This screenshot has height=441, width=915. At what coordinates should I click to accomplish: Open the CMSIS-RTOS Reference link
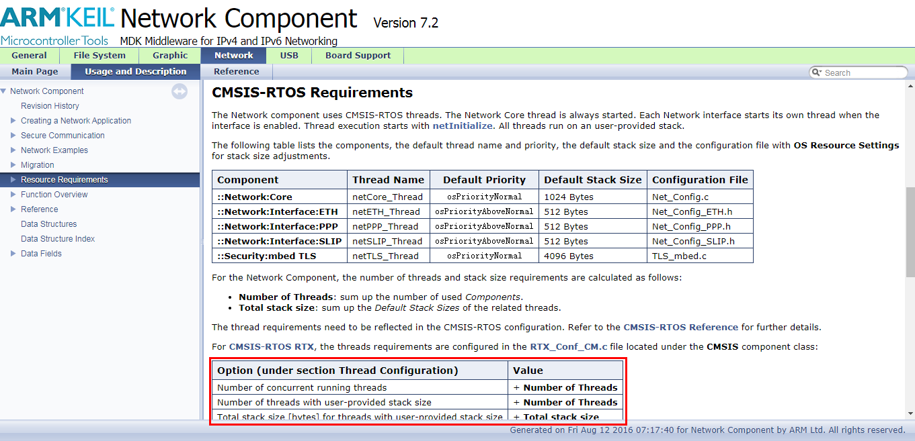[x=681, y=327]
